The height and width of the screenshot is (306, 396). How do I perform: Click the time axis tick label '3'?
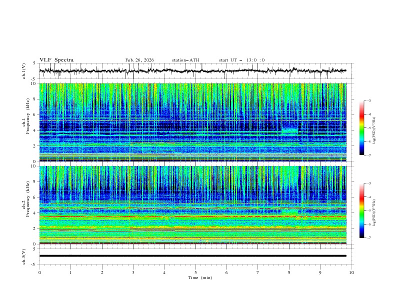click(133, 272)
